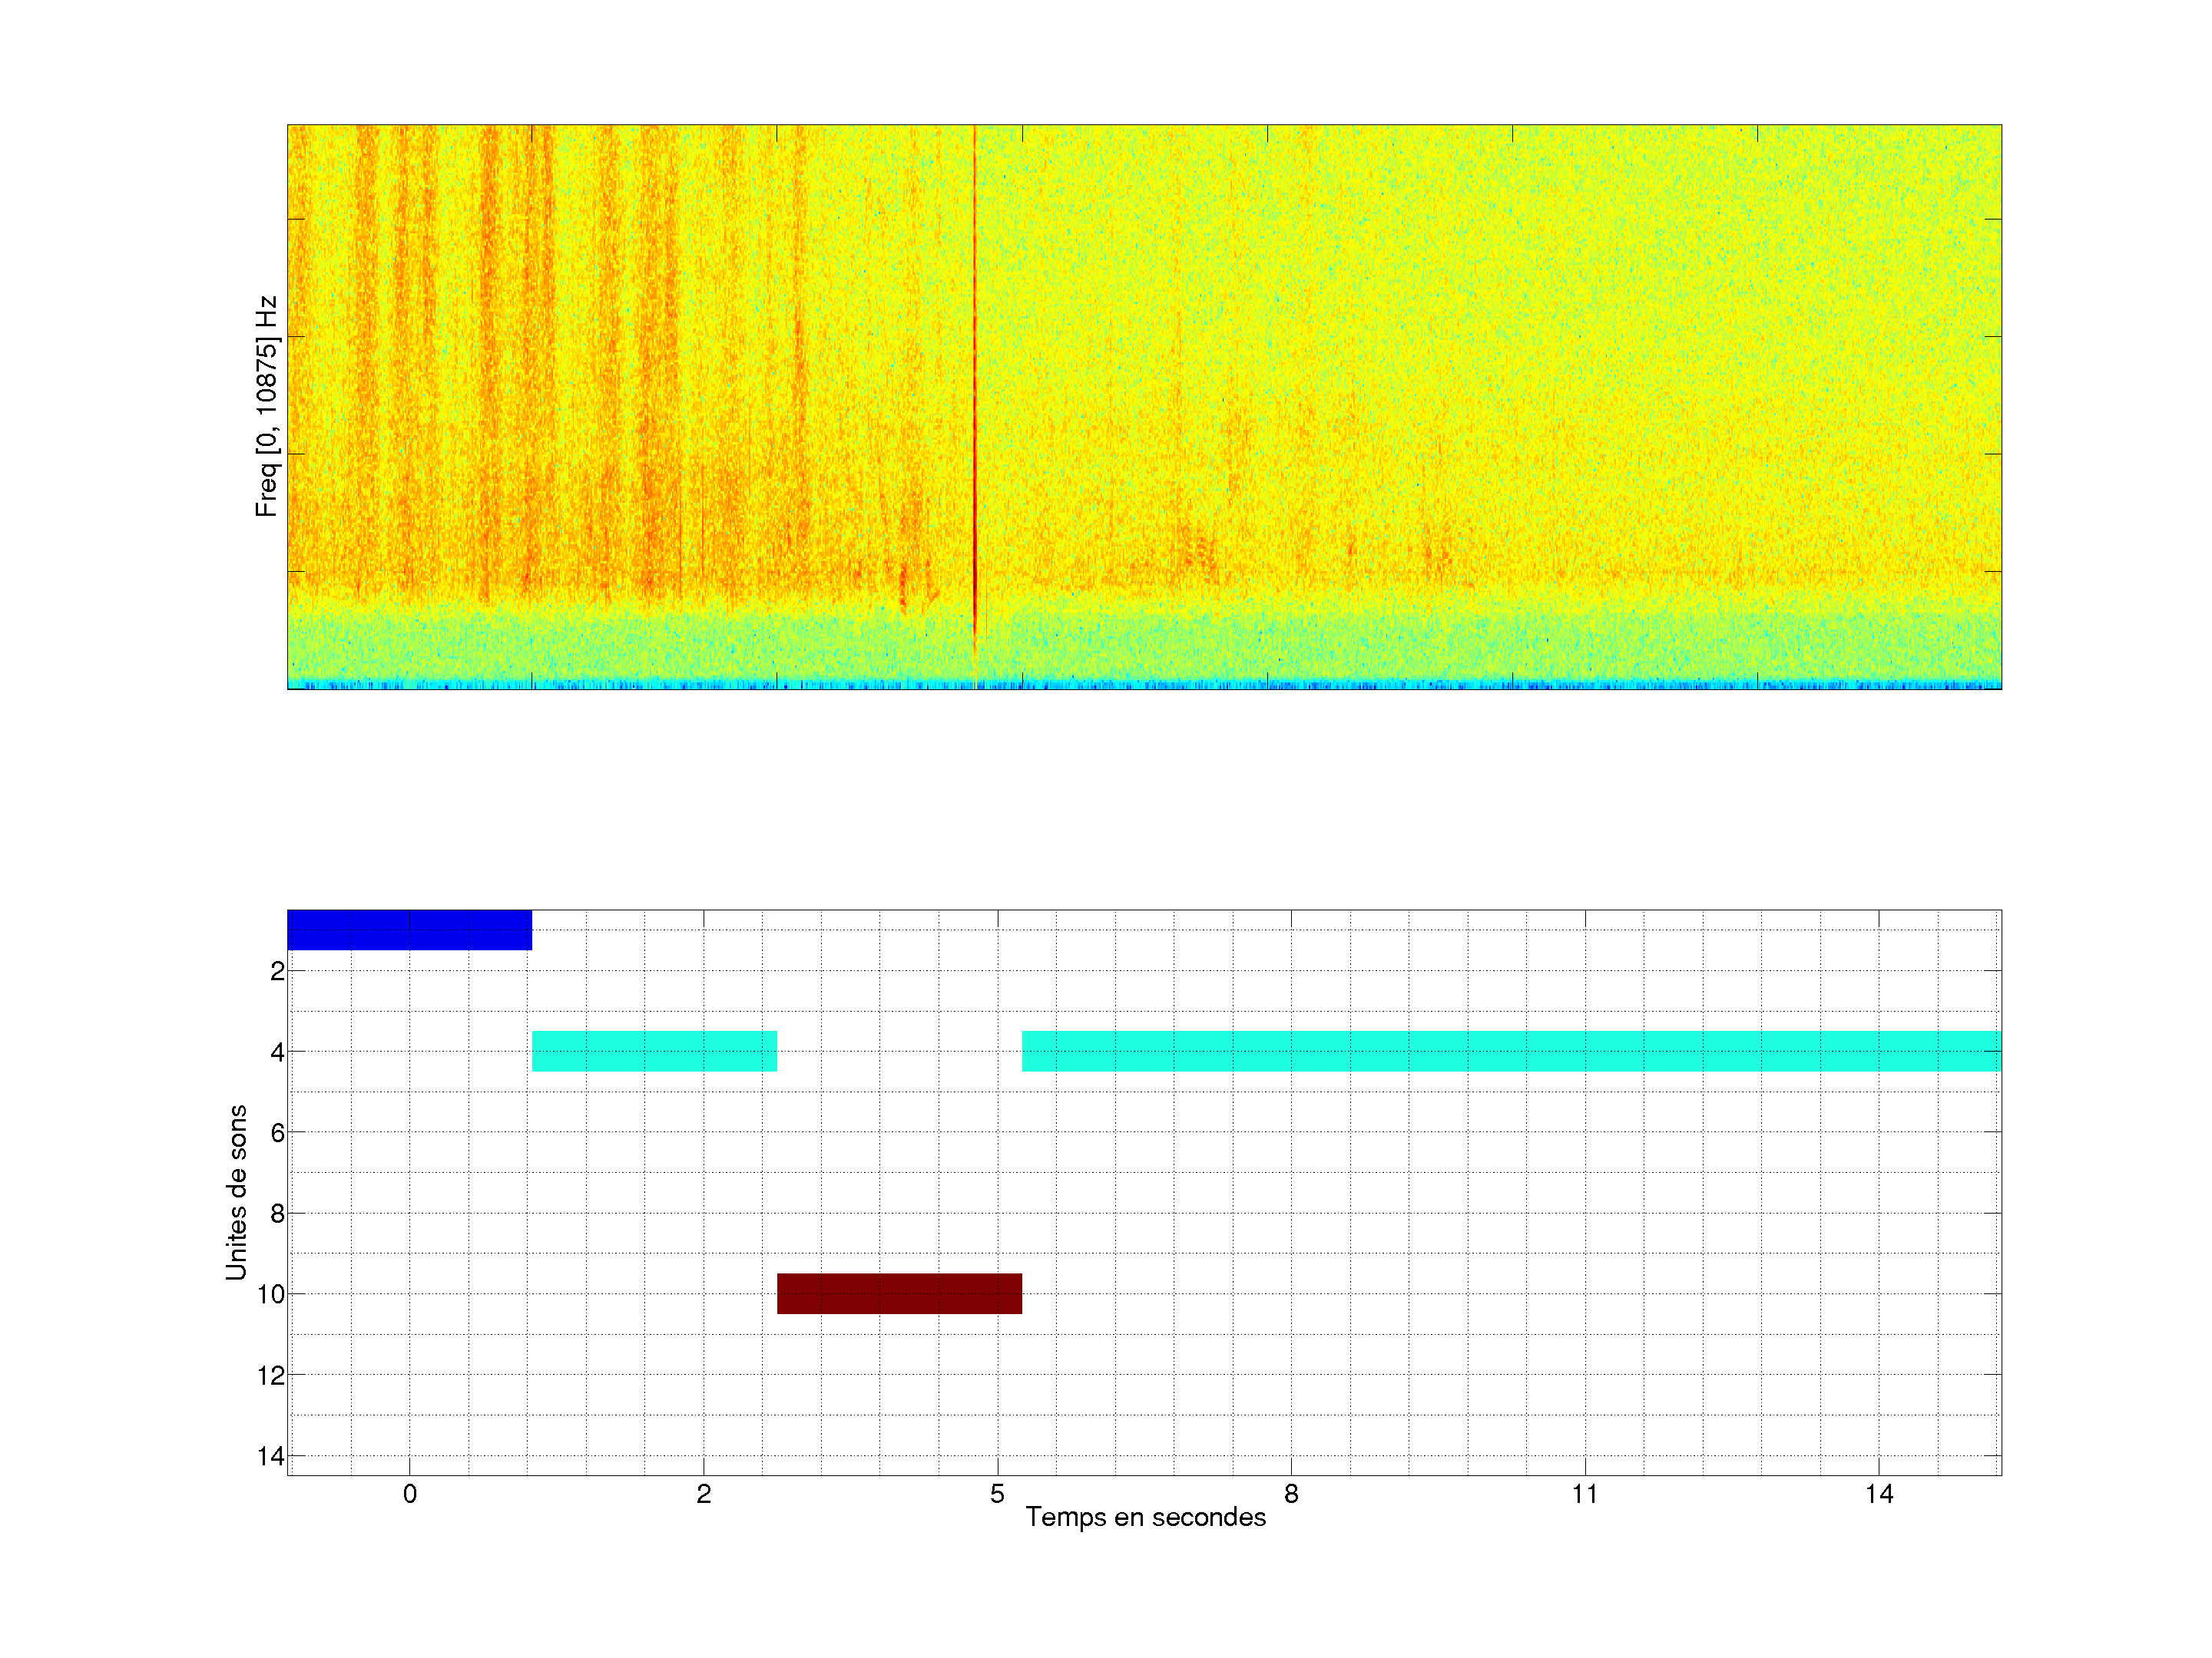Click the '4' tick on units axis

pos(277,1052)
